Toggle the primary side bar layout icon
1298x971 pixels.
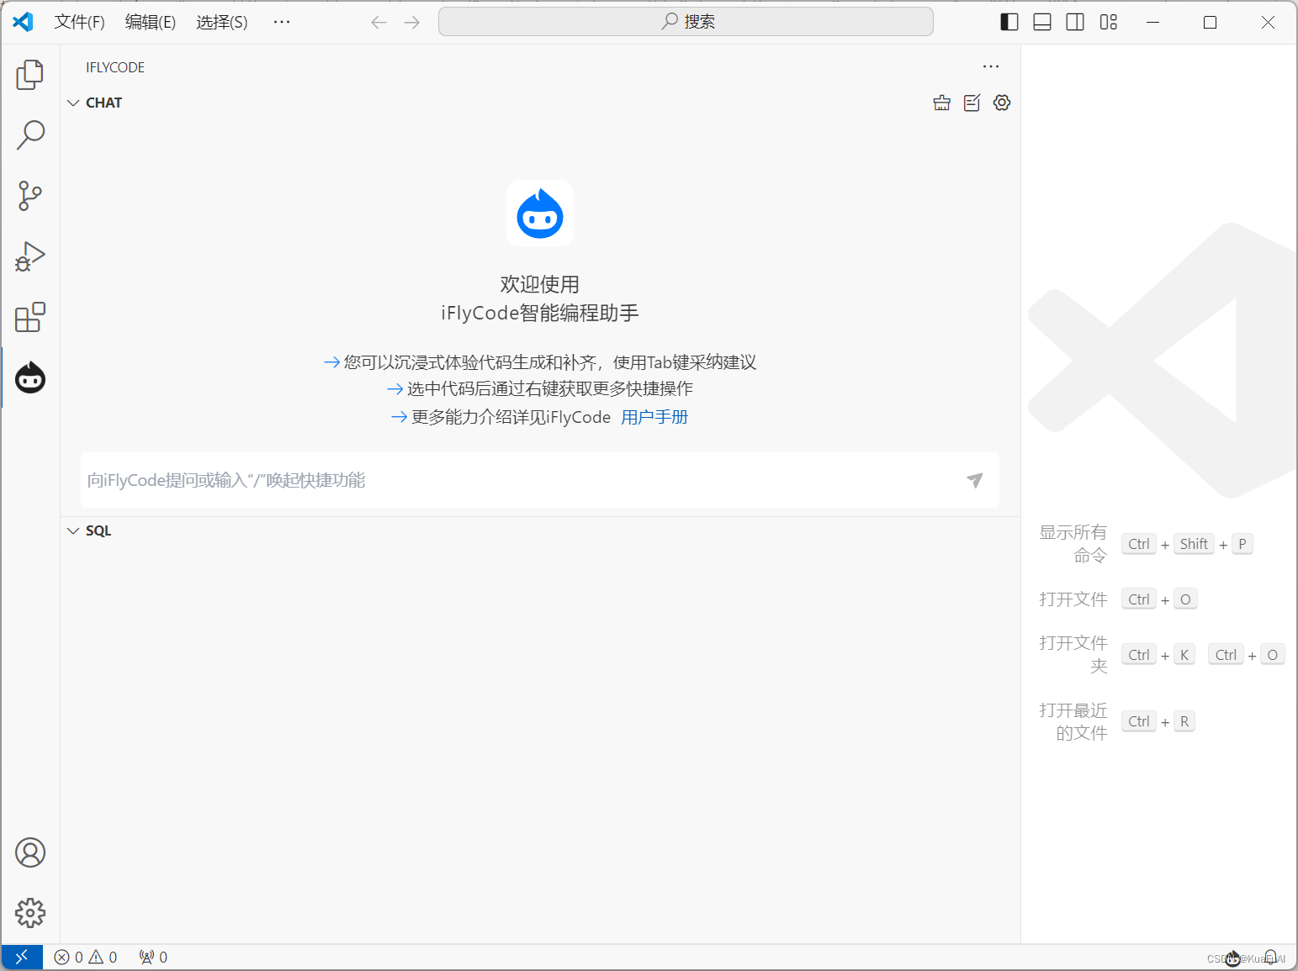(1009, 22)
